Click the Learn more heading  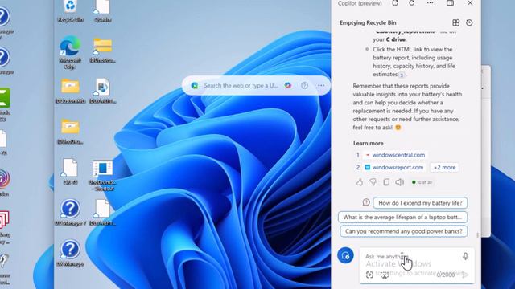[369, 143]
